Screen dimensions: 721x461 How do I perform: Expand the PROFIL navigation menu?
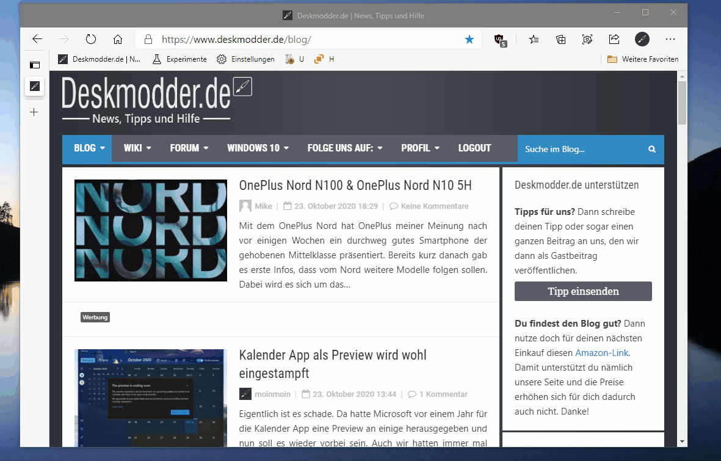pos(420,148)
